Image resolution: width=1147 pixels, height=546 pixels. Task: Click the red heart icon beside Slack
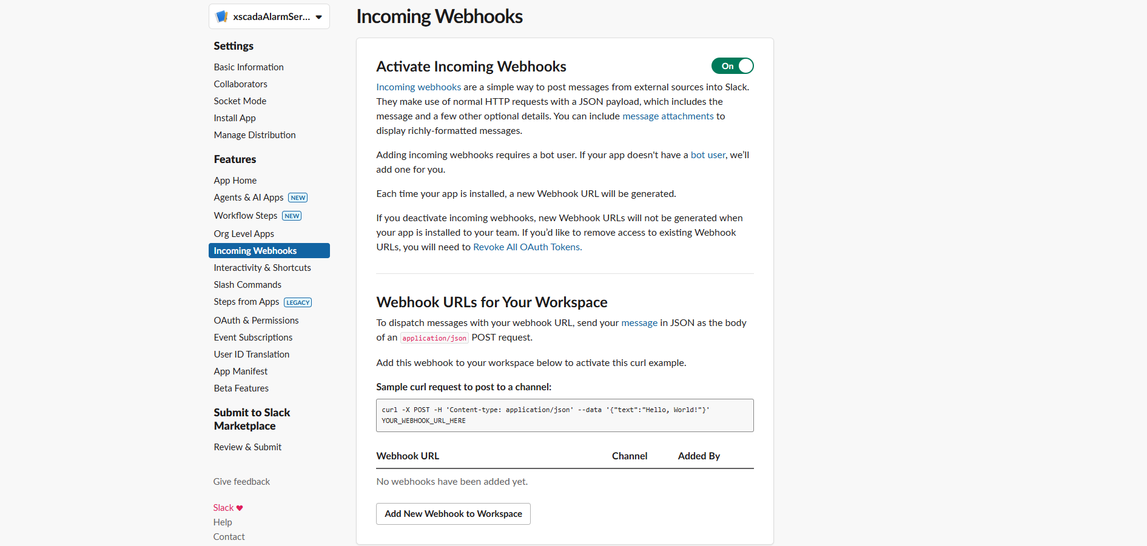(240, 508)
